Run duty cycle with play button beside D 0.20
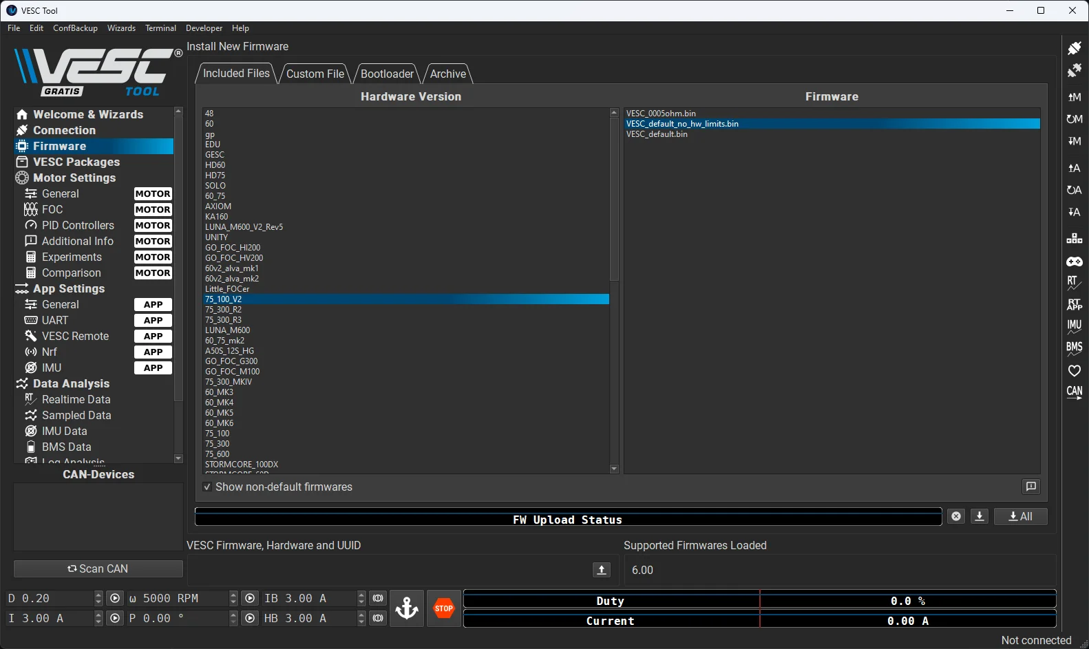 tap(115, 599)
